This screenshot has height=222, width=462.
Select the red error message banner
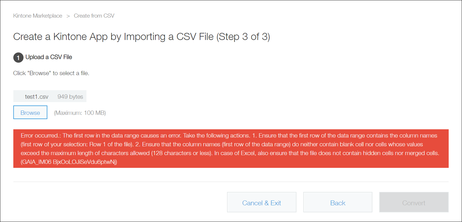click(x=231, y=148)
